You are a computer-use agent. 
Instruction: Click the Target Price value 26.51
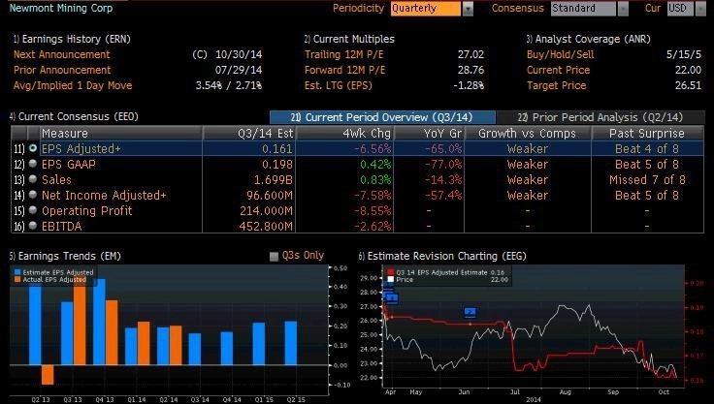(688, 85)
